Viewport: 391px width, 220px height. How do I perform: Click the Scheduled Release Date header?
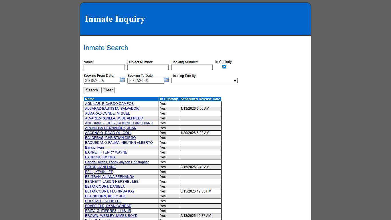point(200,99)
